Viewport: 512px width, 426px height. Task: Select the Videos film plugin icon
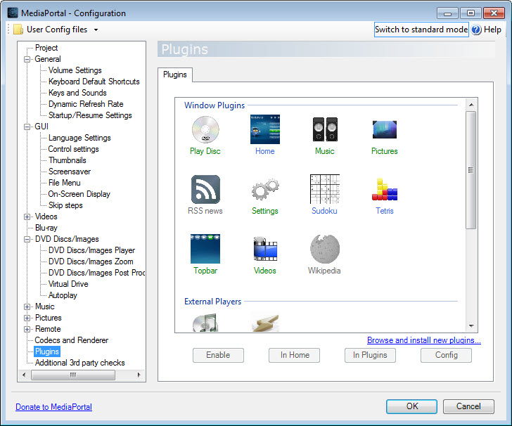tap(265, 249)
